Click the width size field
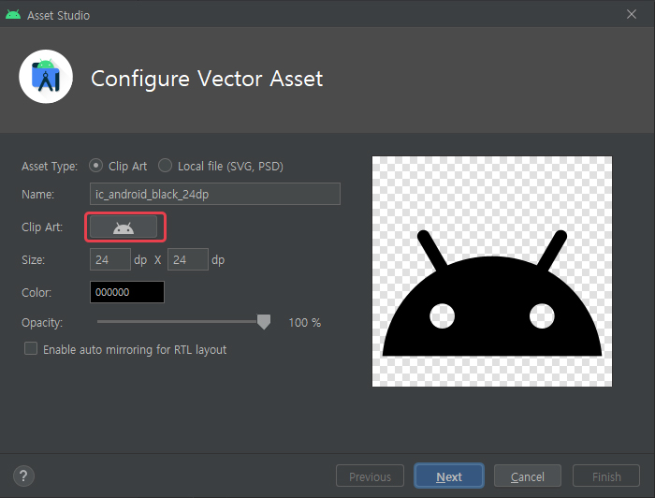Viewport: 655px width, 498px height. 110,259
